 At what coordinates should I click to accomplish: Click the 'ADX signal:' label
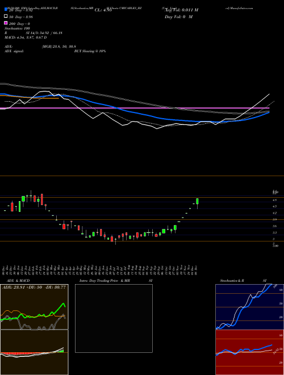(14, 51)
